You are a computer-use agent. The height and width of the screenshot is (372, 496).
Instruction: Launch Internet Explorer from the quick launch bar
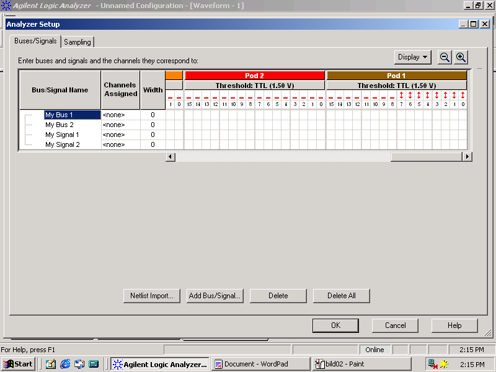[x=65, y=364]
